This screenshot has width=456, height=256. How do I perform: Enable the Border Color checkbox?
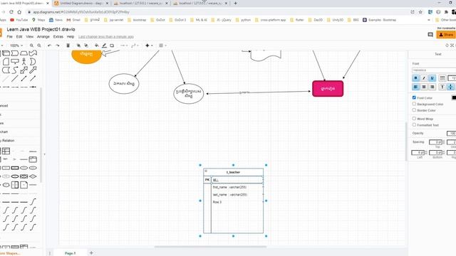(414, 110)
